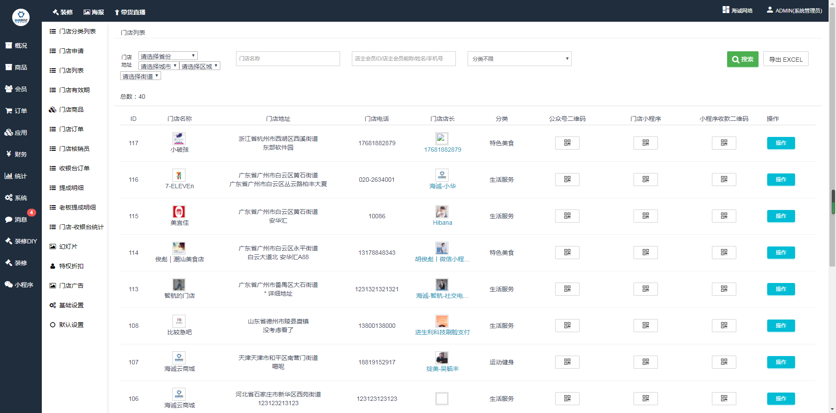Open the 请选择街道 street dropdown

(141, 76)
